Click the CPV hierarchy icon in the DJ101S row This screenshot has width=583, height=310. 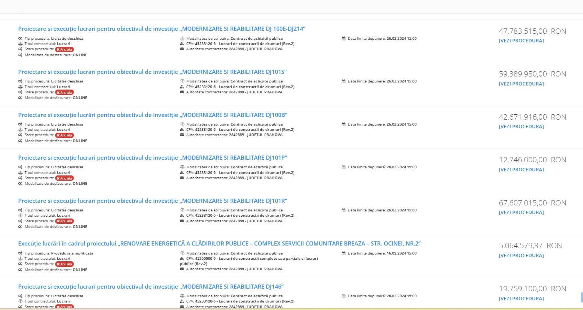[182, 87]
